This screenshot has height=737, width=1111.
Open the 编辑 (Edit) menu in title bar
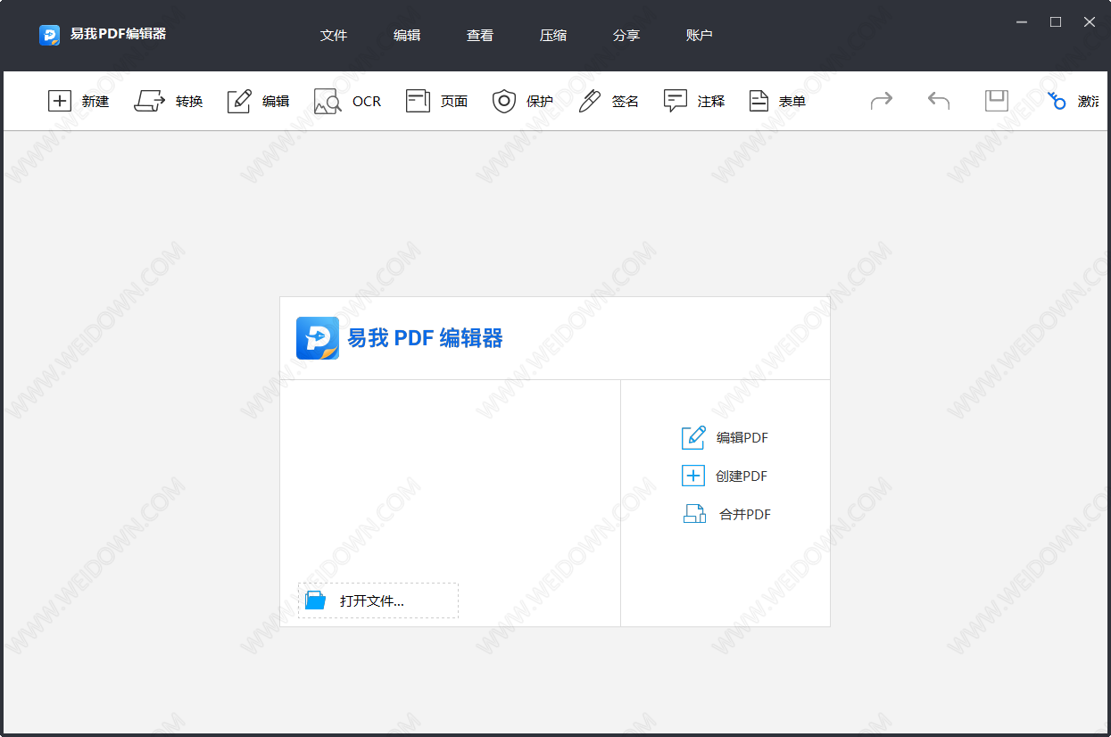[x=407, y=36]
